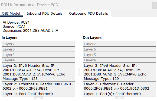This screenshot has width=157, height=101.
Task: Click the right arrow between layer columns
Action: click(x=79, y=72)
